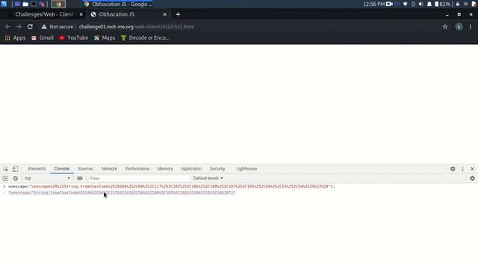The width and height of the screenshot is (478, 269).
Task: Switch to the Application tab
Action: click(191, 169)
